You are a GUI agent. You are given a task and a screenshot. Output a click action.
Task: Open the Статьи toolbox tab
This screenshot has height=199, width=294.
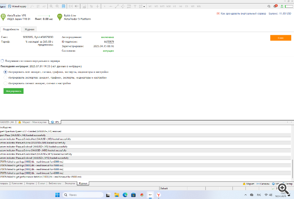[x=42, y=183]
